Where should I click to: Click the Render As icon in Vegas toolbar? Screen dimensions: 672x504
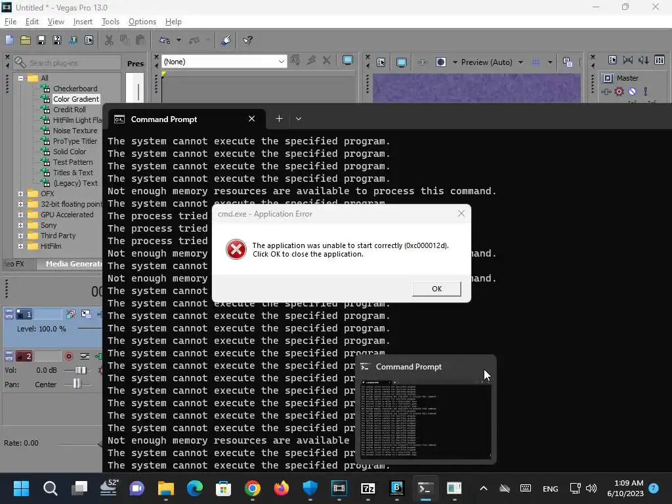tap(73, 40)
